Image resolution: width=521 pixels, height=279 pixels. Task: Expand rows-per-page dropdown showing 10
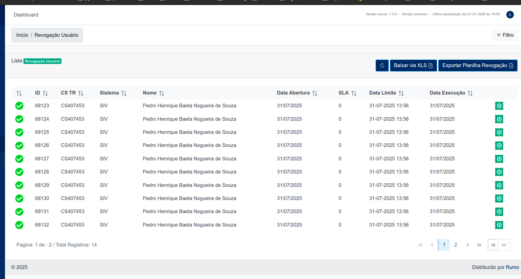coord(504,245)
